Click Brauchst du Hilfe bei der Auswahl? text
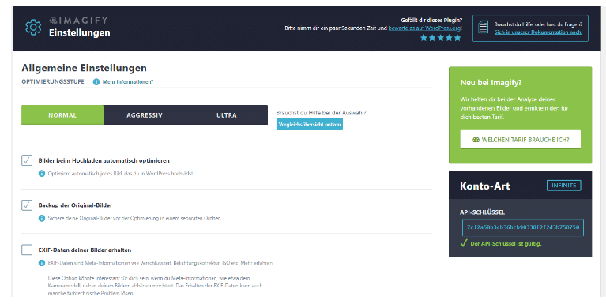Viewport: 606px width, 304px height. tap(321, 113)
